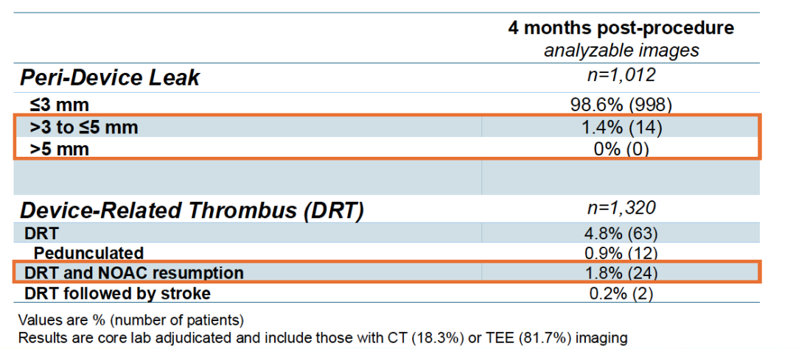The height and width of the screenshot is (349, 796).
Task: Select the 'Pedunculated' row label
Action: 89,253
